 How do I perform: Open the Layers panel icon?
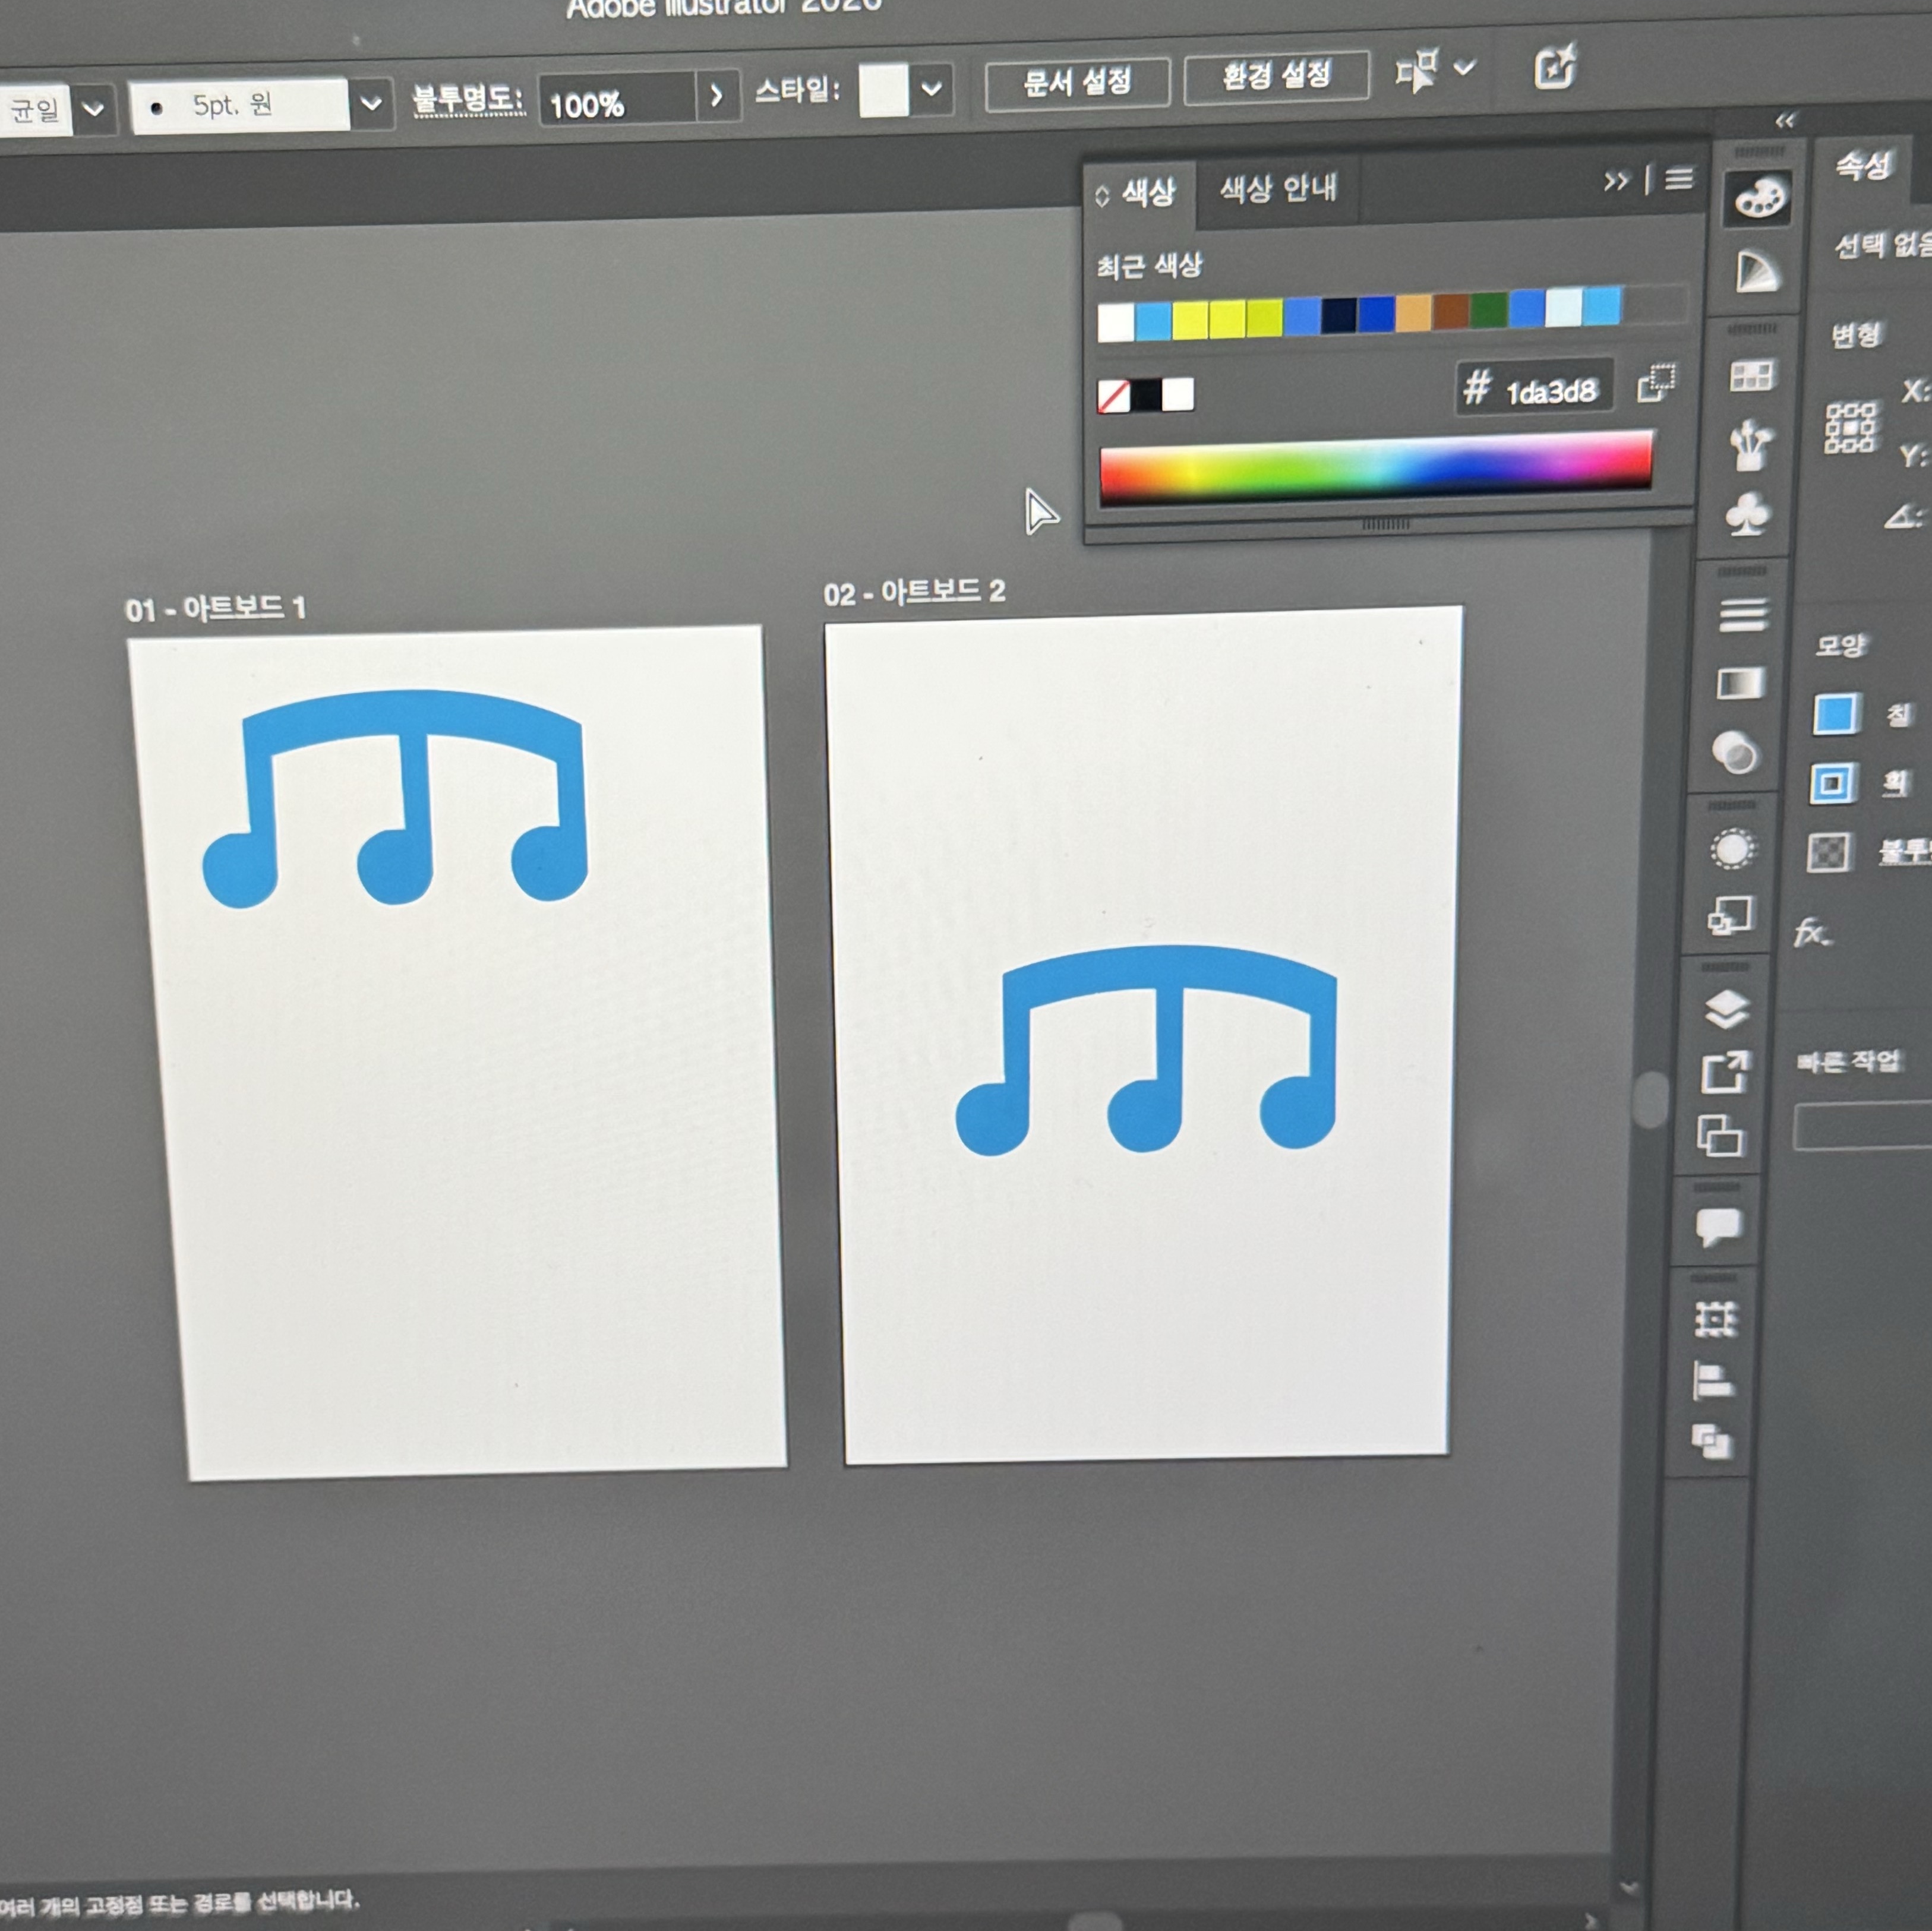[x=1727, y=1009]
